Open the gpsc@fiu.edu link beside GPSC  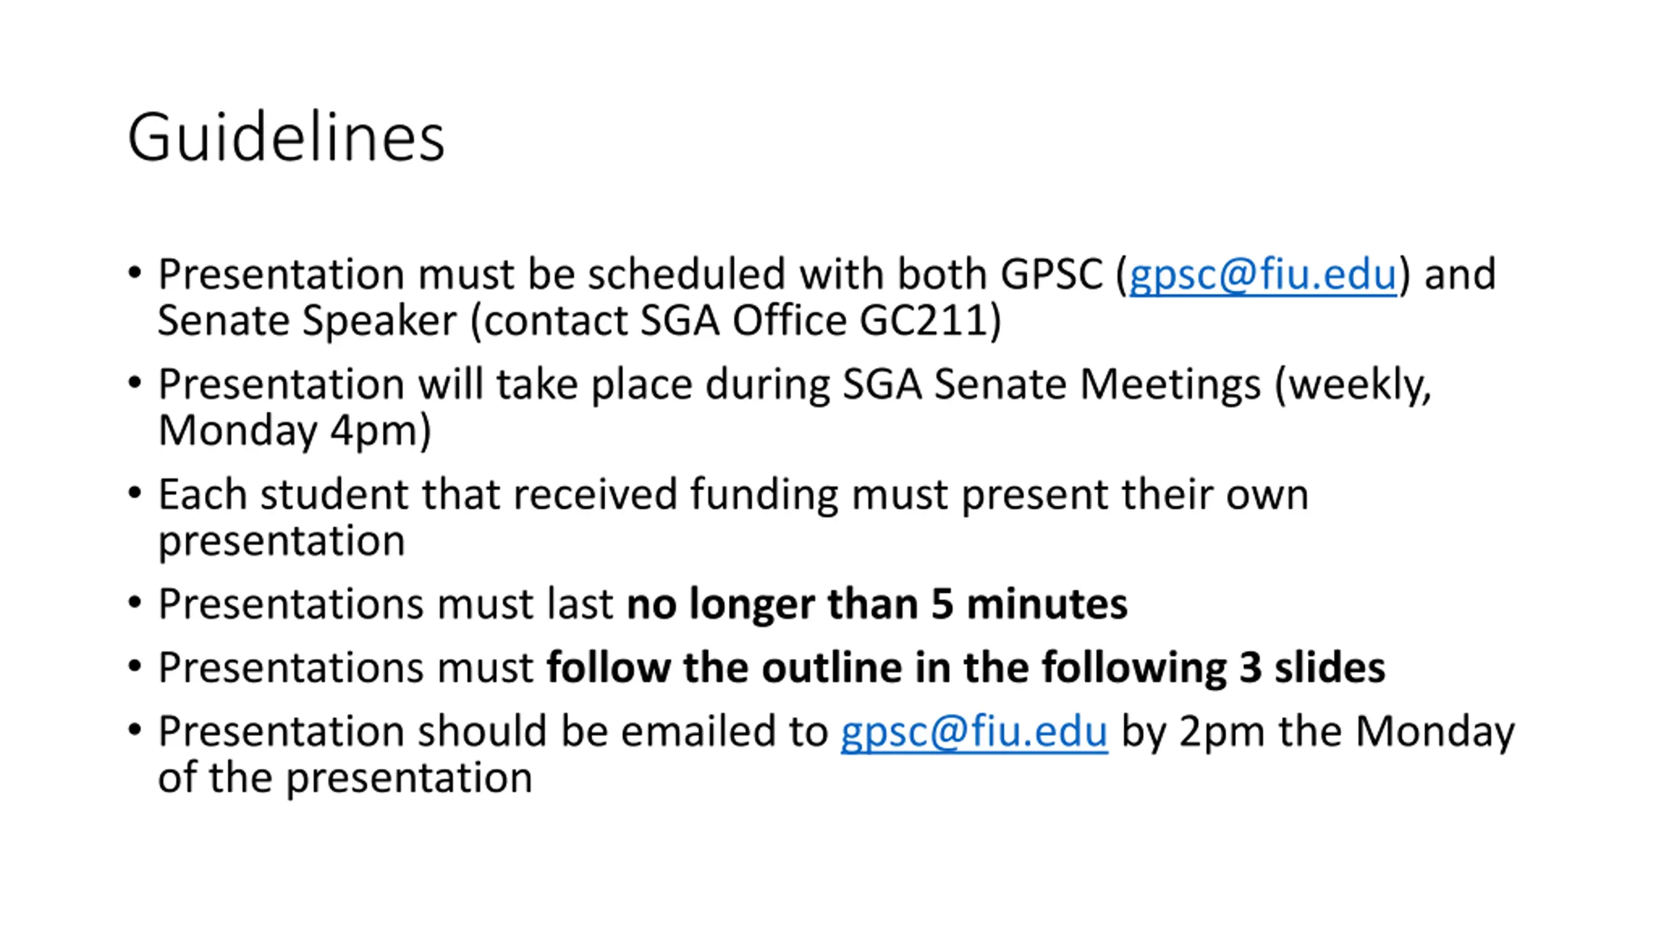pos(1262,274)
